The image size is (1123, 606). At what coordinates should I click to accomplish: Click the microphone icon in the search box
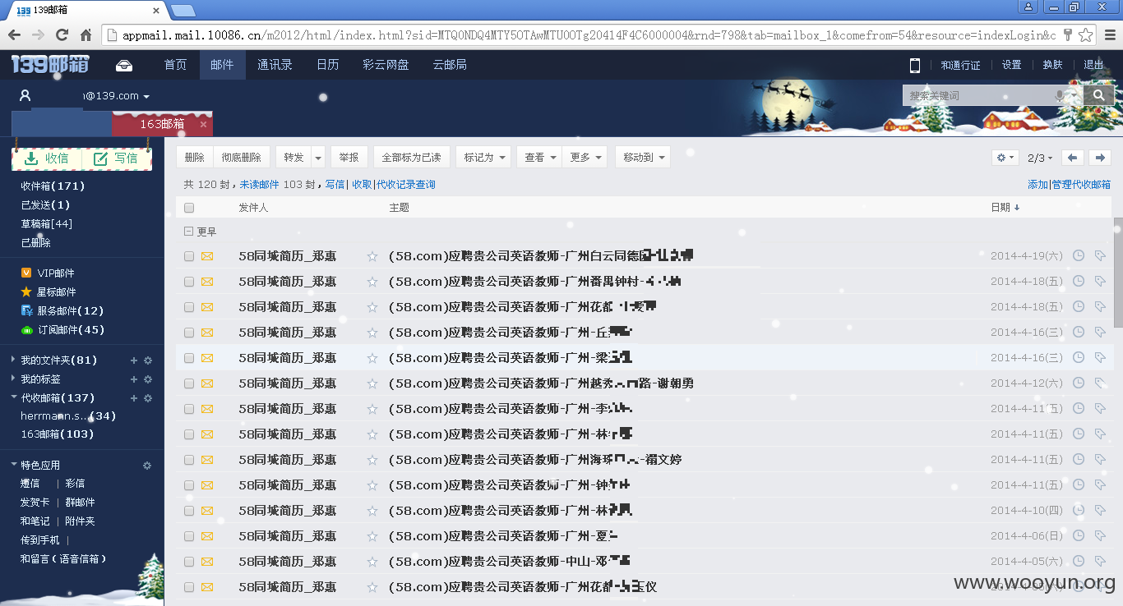tap(1061, 96)
